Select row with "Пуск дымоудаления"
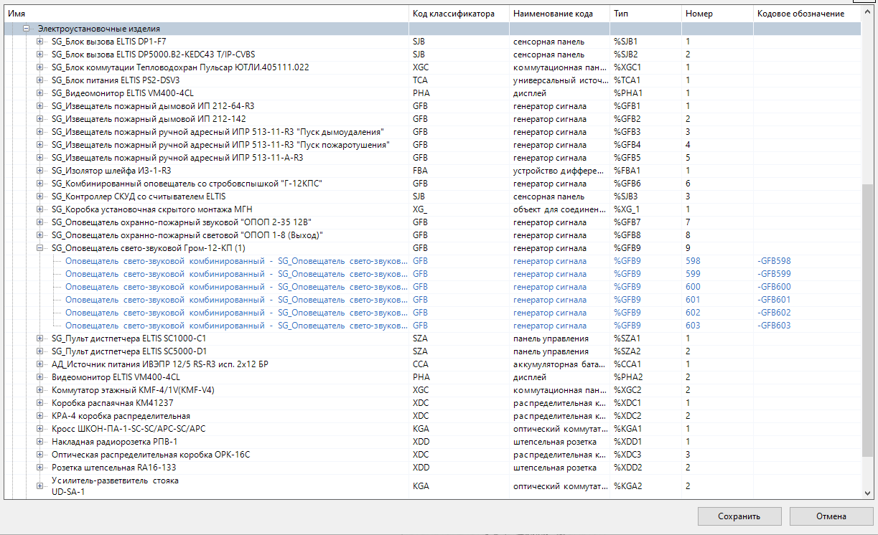This screenshot has width=878, height=535. click(x=218, y=132)
